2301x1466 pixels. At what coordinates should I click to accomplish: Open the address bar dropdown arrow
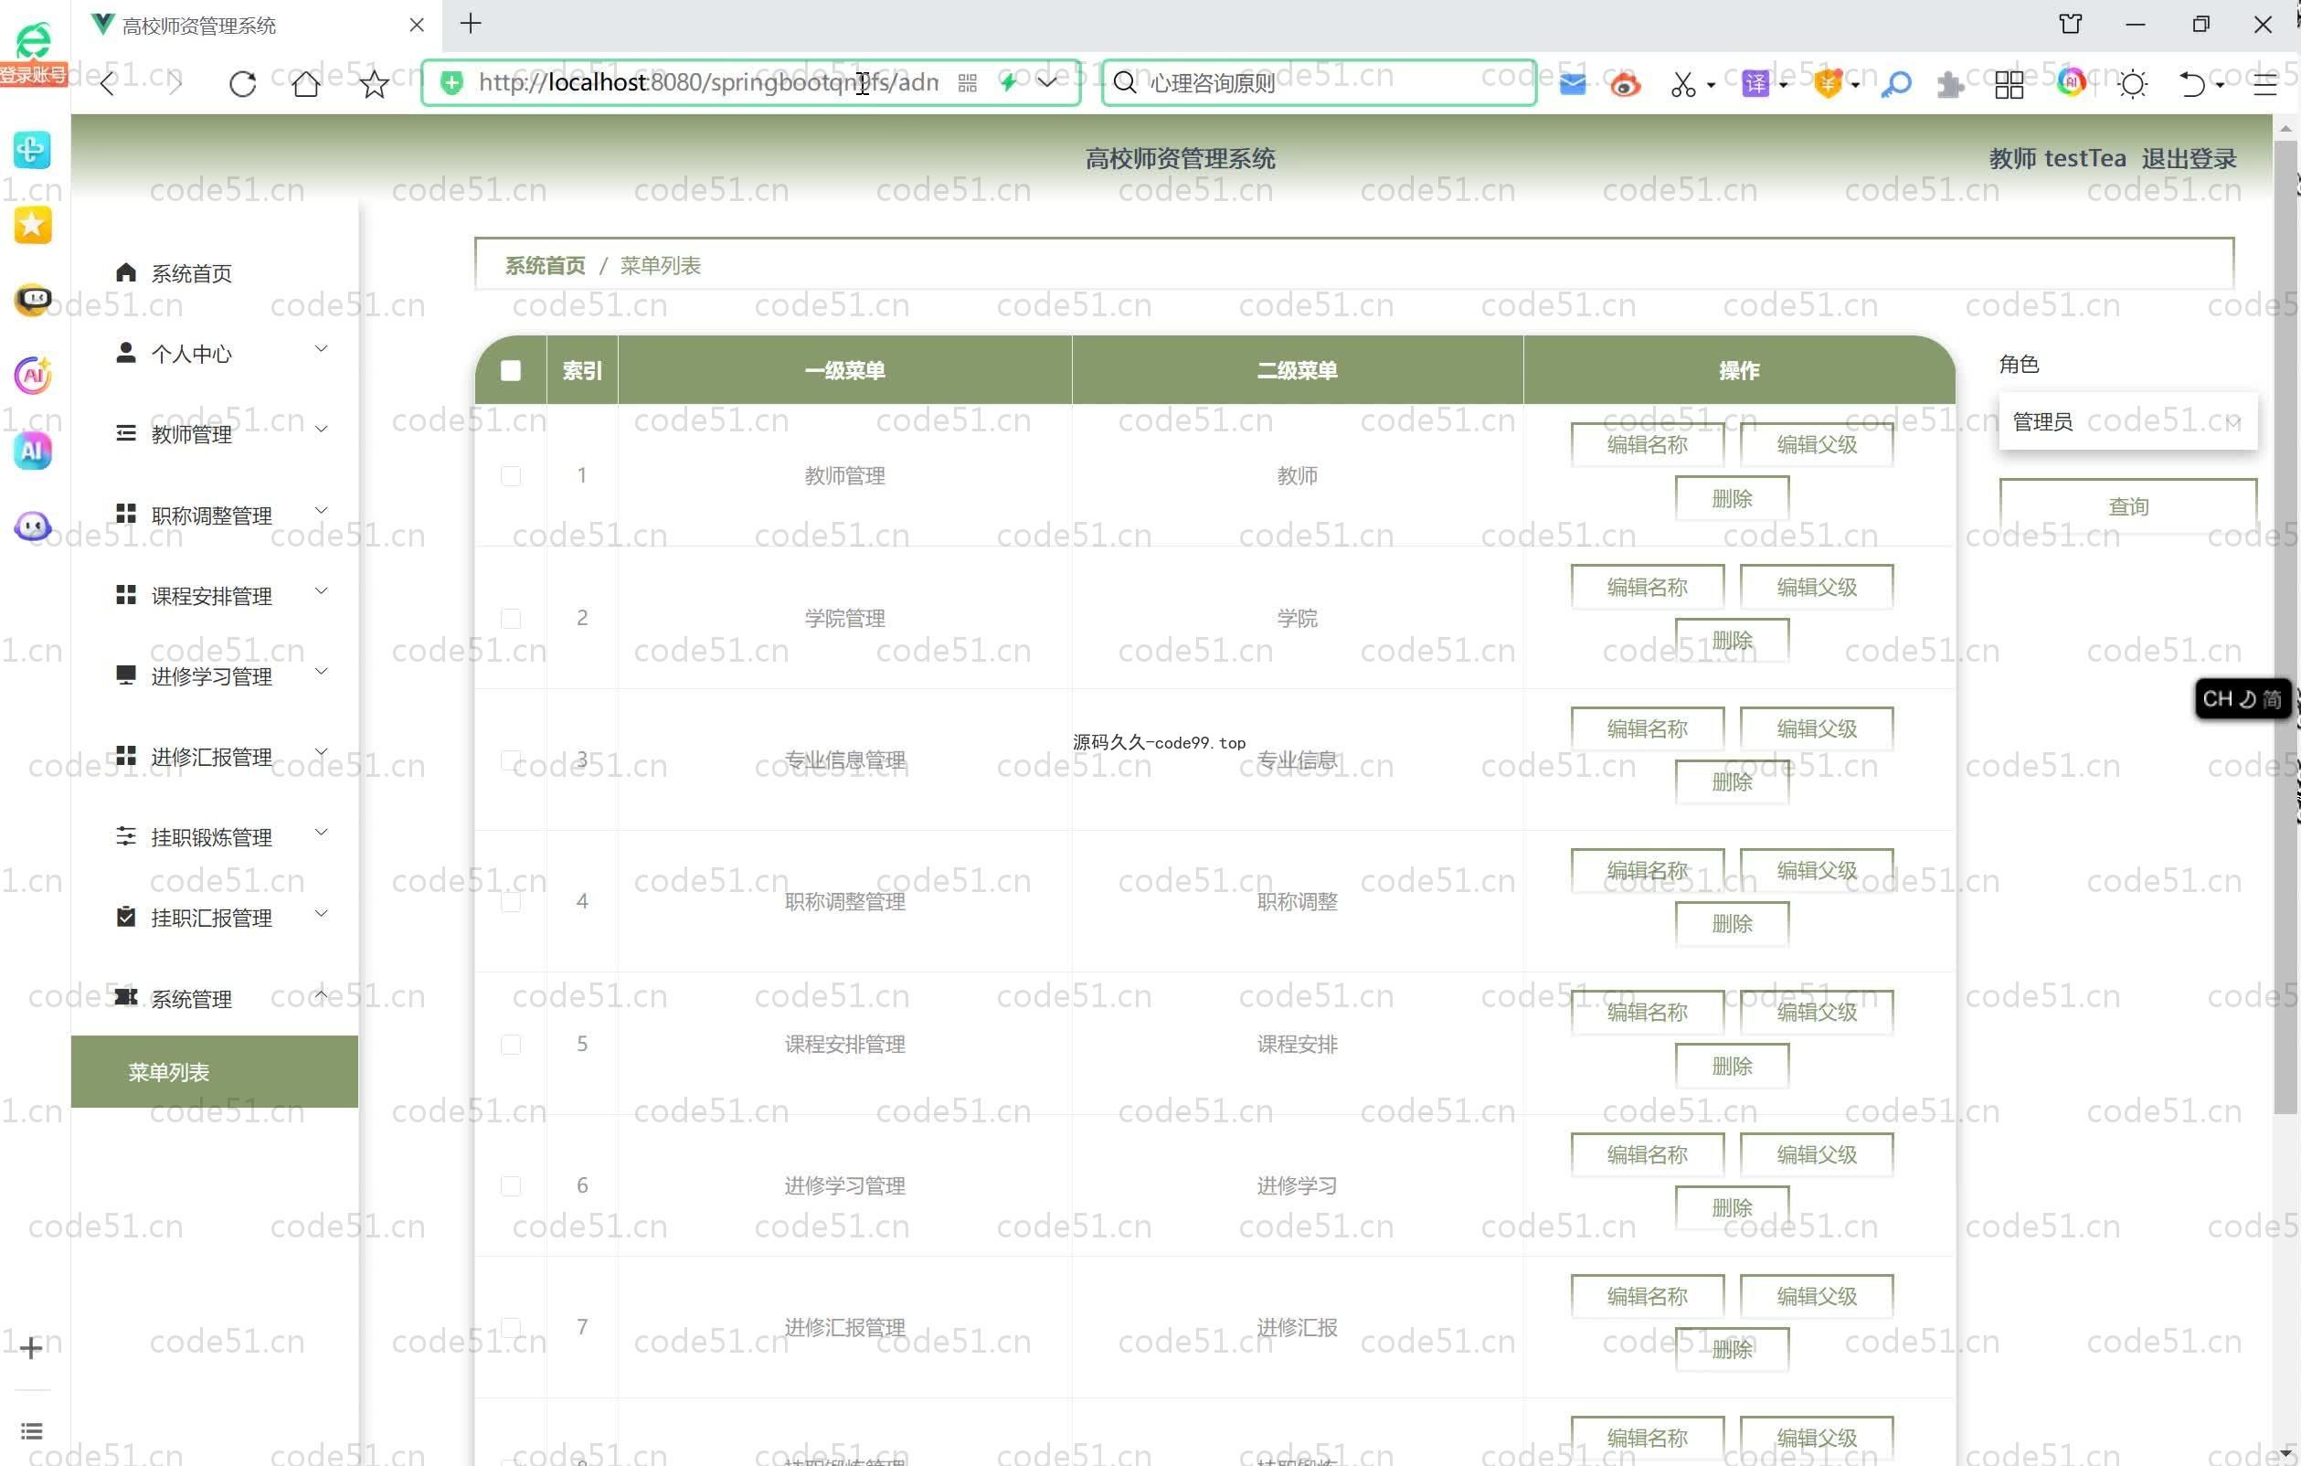pos(1048,82)
